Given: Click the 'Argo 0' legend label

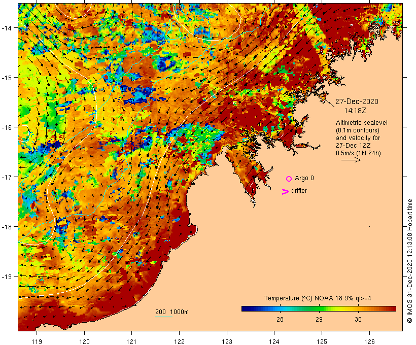Looking at the screenshot, I should pos(304,178).
